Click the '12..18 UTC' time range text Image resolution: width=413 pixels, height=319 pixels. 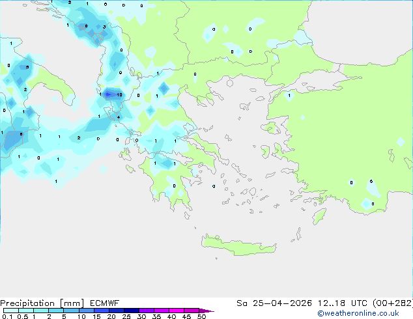click(x=342, y=303)
